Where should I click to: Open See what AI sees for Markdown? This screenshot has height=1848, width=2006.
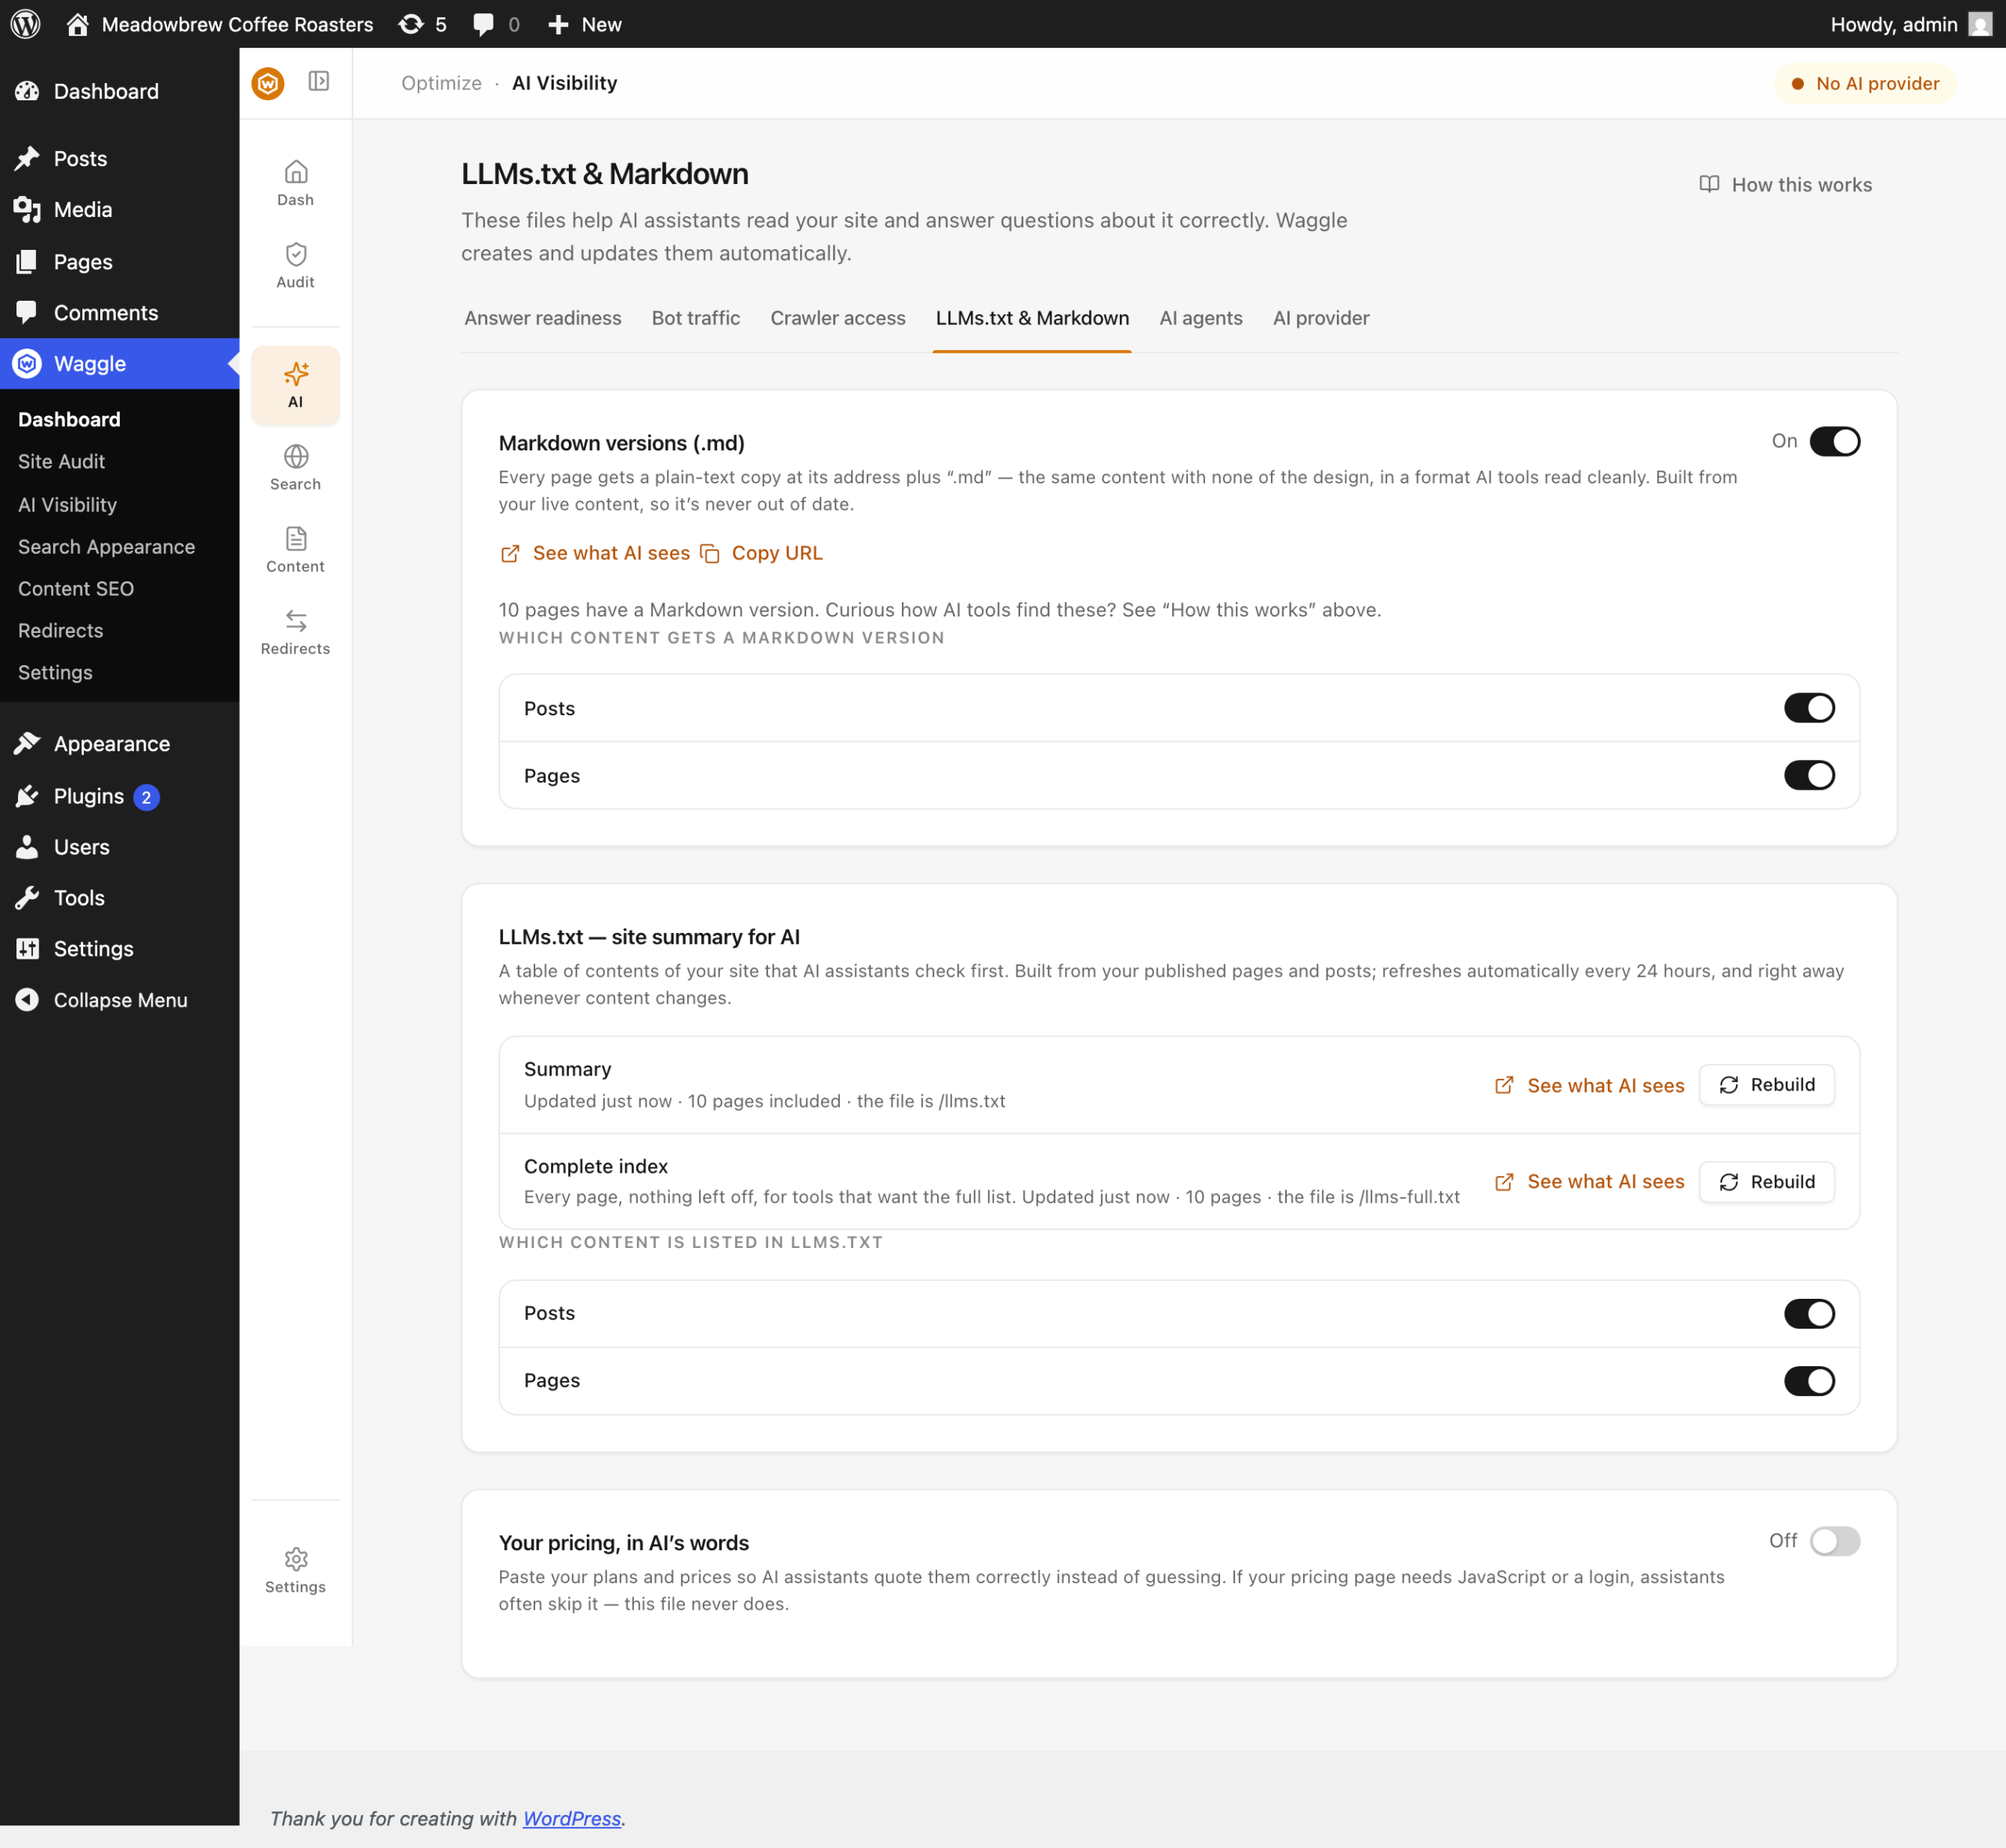click(x=595, y=553)
